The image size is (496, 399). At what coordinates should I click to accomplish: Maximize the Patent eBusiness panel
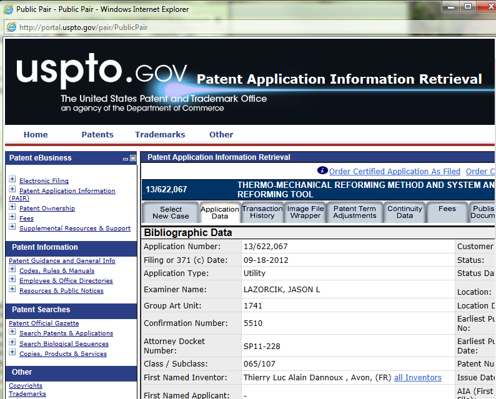click(x=133, y=158)
